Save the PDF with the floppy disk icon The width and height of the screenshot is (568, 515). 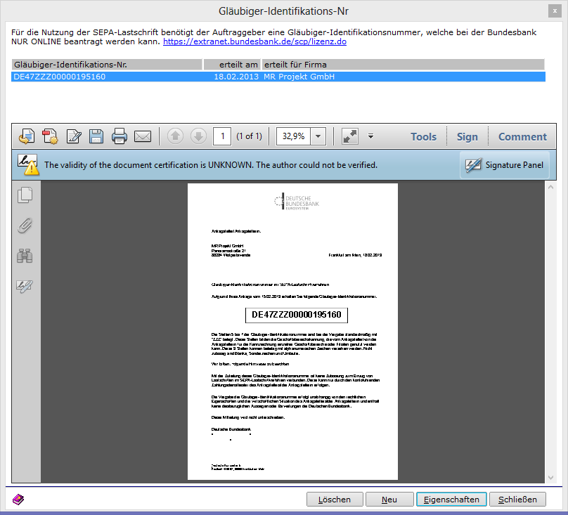(x=96, y=136)
